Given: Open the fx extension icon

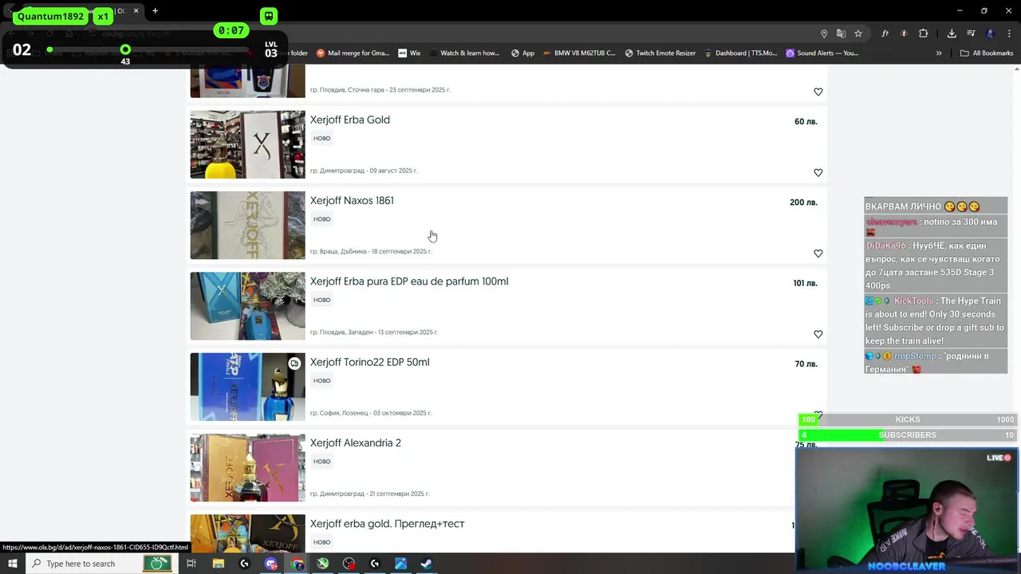Looking at the screenshot, I should point(885,33).
